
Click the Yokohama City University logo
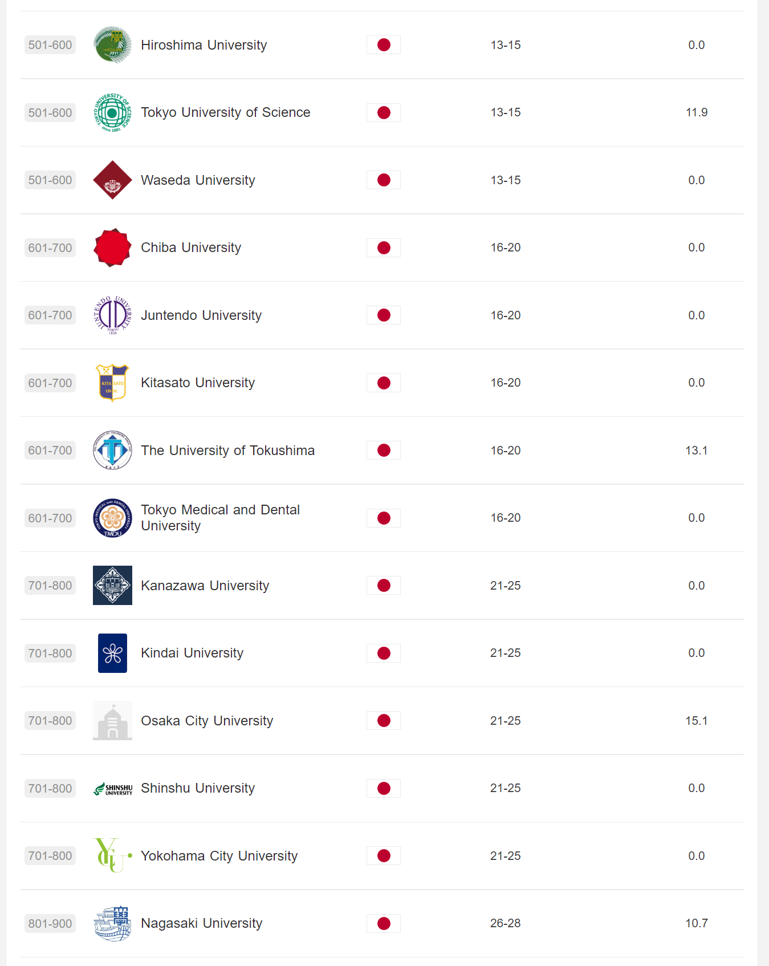pyautogui.click(x=112, y=855)
